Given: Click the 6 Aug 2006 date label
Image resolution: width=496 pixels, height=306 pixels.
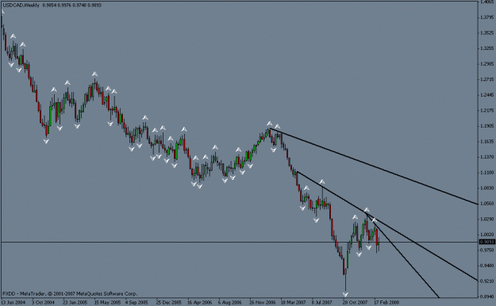Looking at the screenshot, I should [230, 302].
